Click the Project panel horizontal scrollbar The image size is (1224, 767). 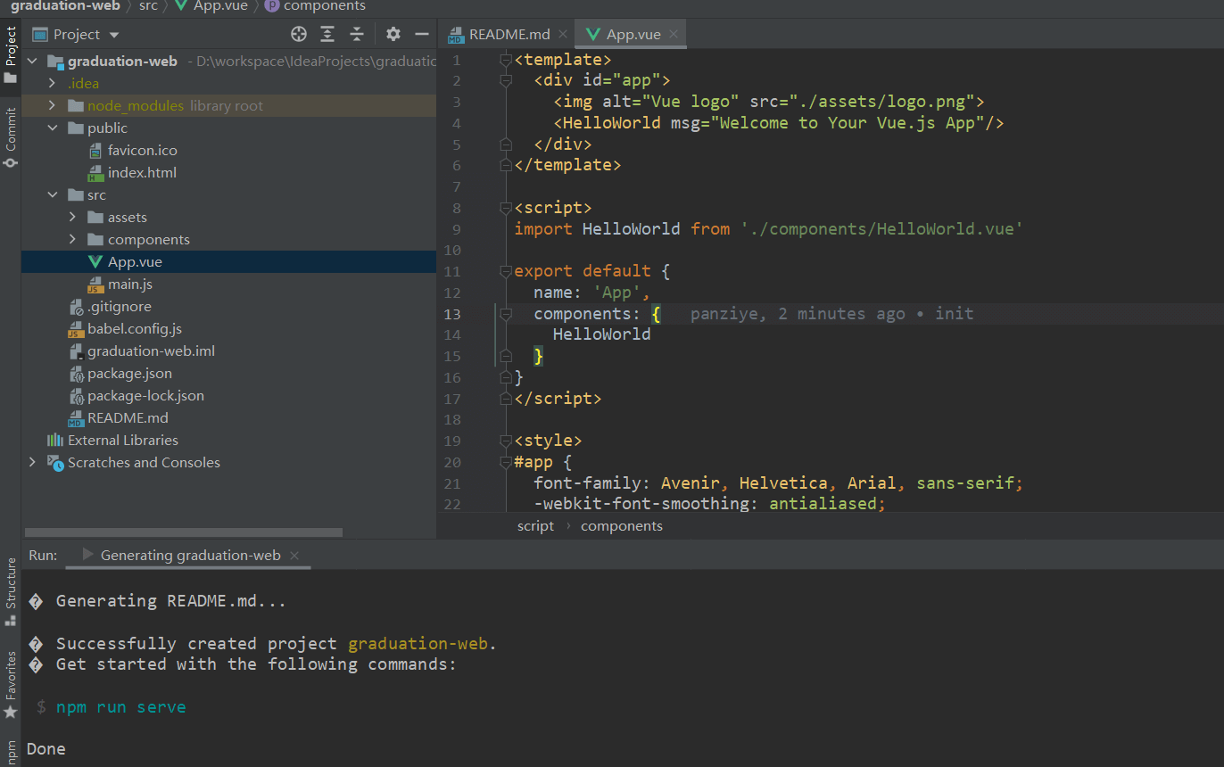point(183,532)
